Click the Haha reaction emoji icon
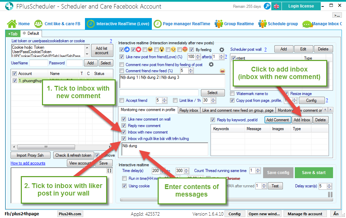Viewport: 346px width, 218px height. [x=150, y=49]
